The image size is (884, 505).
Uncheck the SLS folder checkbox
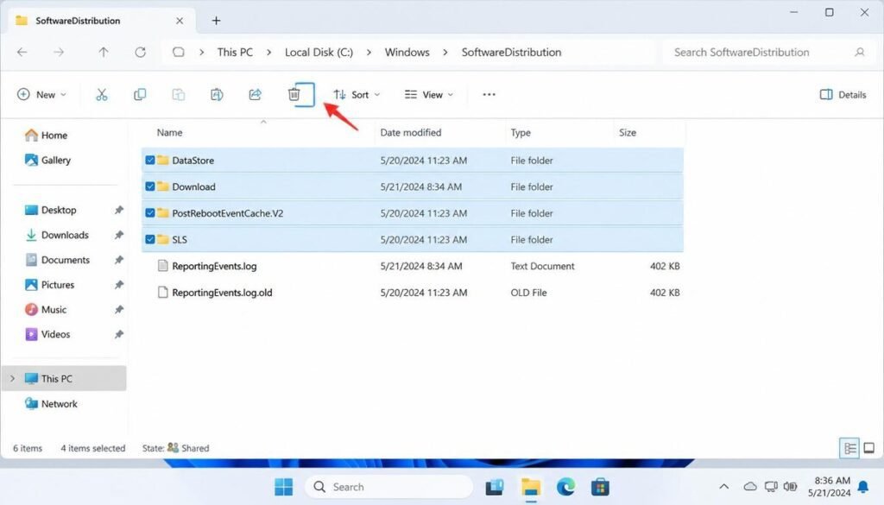150,239
